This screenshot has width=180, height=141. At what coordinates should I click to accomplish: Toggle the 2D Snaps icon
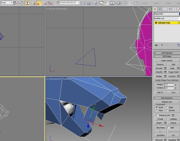34,3
